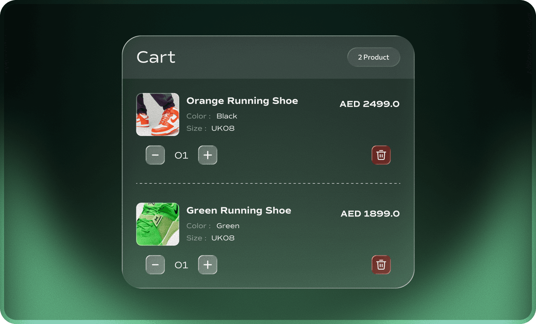536x324 pixels.
Task: Click the Size UK08 label for Orange Running Shoe
Action: [210, 128]
